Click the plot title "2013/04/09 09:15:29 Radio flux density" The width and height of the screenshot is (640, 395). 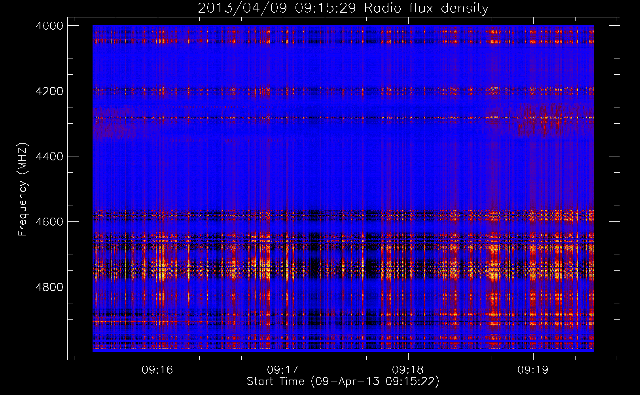click(343, 8)
